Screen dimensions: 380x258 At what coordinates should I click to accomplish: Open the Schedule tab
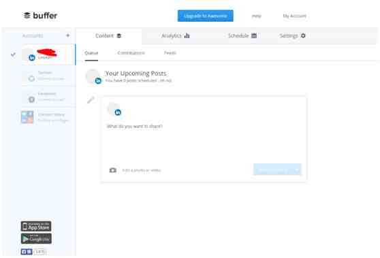click(242, 36)
